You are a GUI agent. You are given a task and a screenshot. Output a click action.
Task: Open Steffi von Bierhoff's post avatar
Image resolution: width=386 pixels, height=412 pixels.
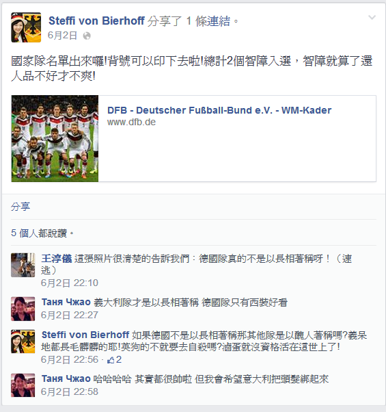(x=26, y=27)
